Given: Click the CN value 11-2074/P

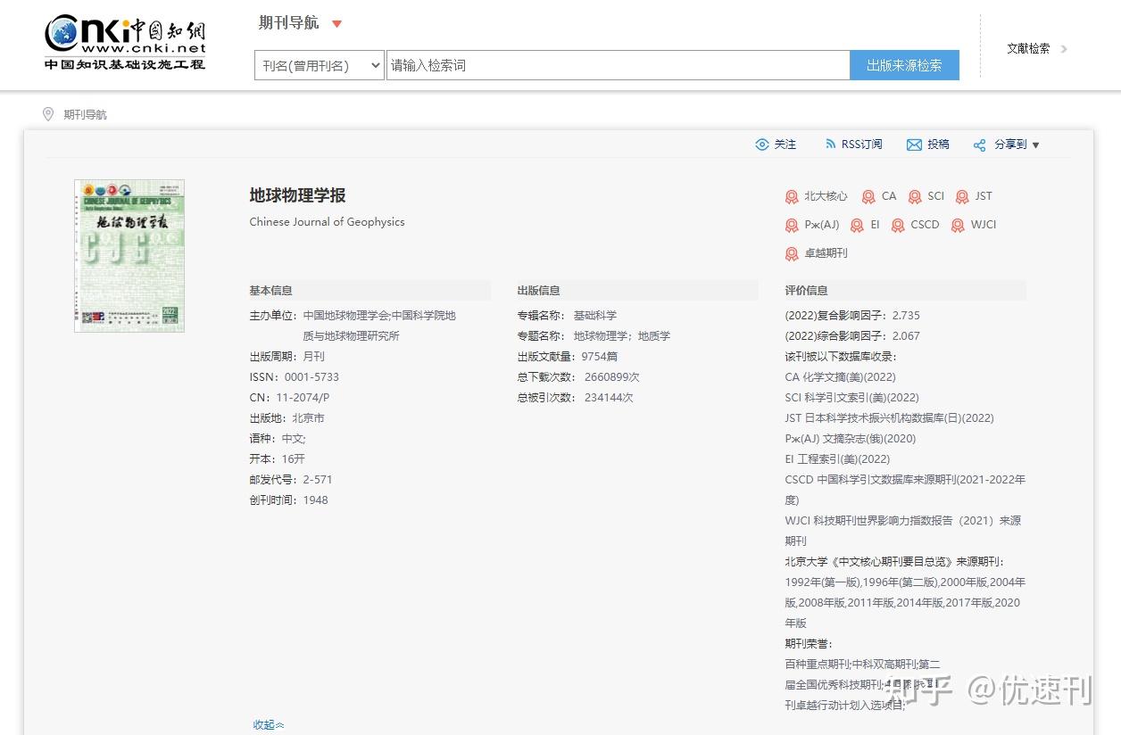Looking at the screenshot, I should [303, 398].
